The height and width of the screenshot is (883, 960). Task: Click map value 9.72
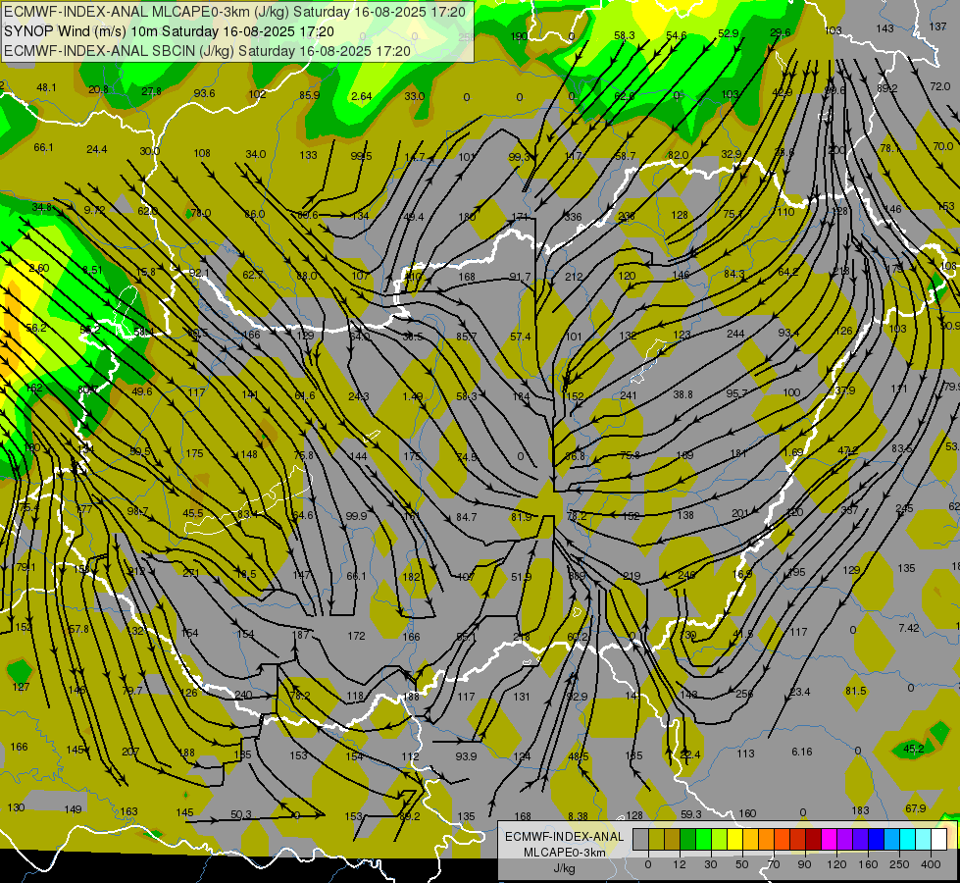click(x=95, y=210)
